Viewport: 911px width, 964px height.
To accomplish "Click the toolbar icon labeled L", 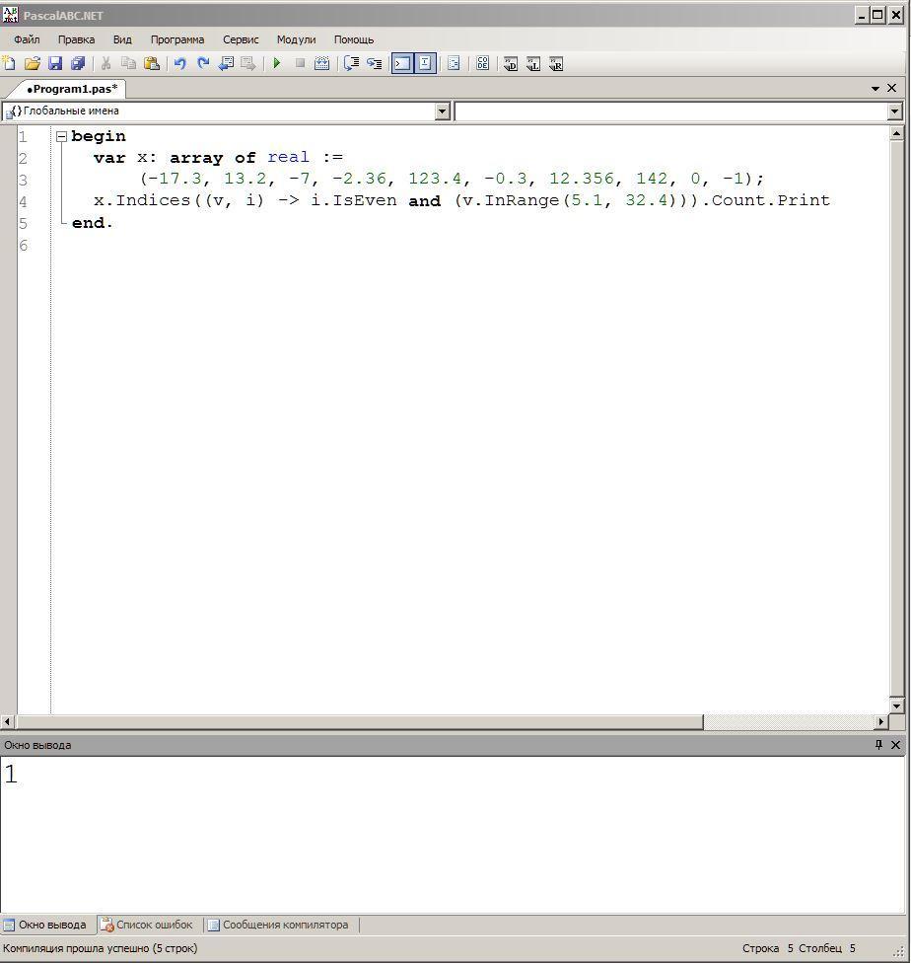I will [x=533, y=63].
